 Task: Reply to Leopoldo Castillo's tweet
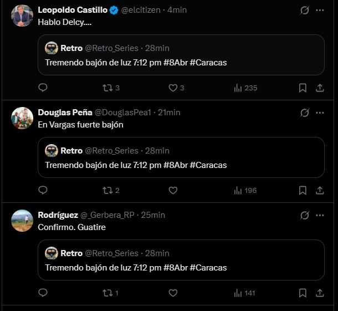tap(43, 88)
